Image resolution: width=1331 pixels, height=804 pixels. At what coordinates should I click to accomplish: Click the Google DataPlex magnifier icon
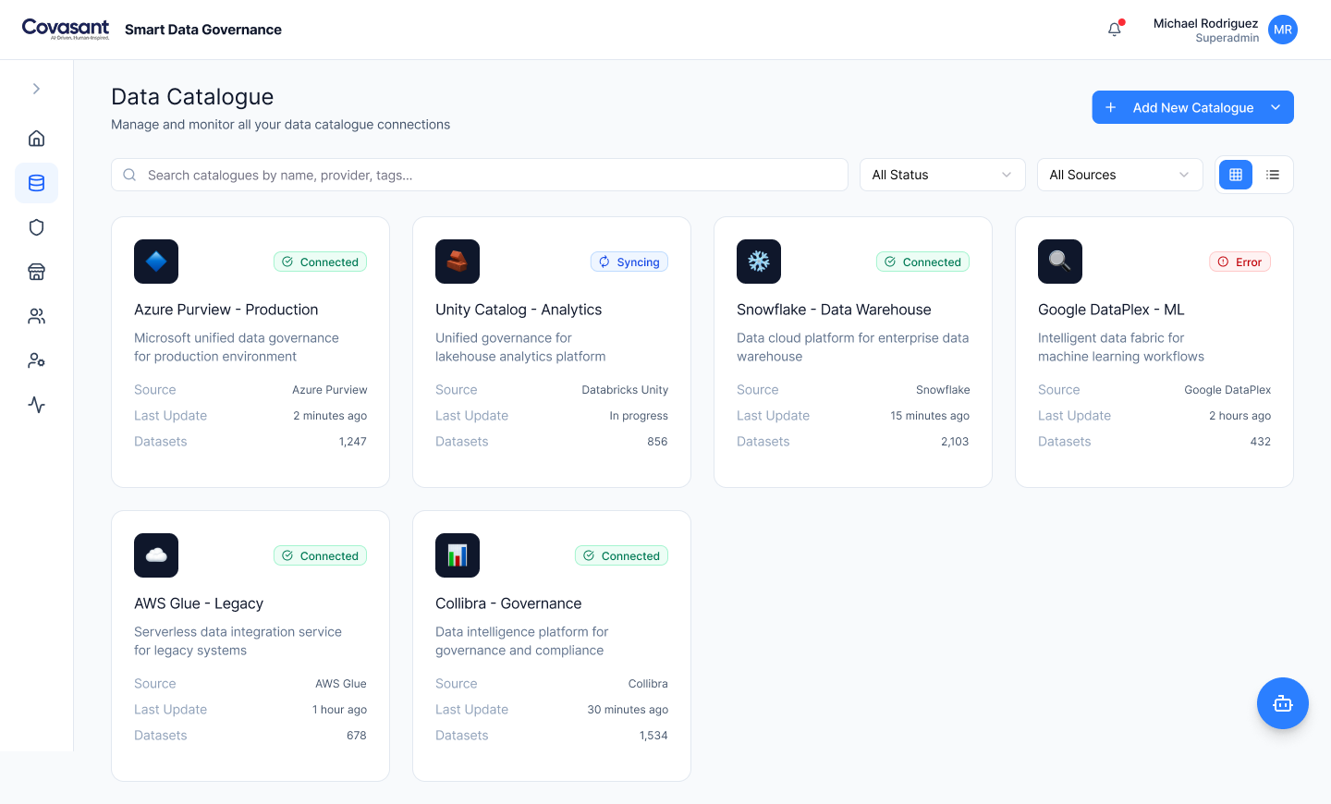pos(1060,262)
